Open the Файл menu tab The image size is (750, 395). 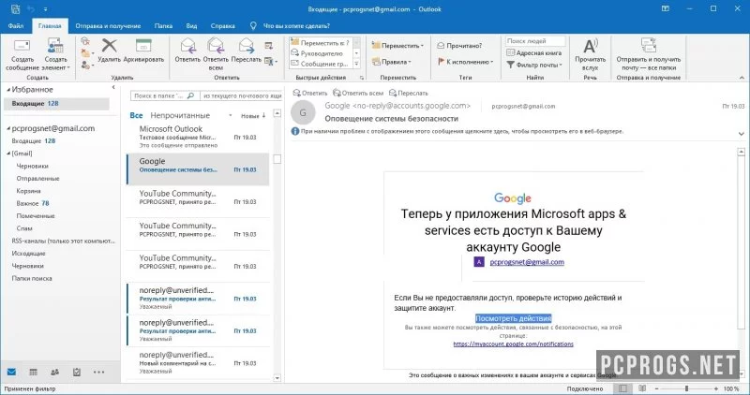tap(15, 26)
